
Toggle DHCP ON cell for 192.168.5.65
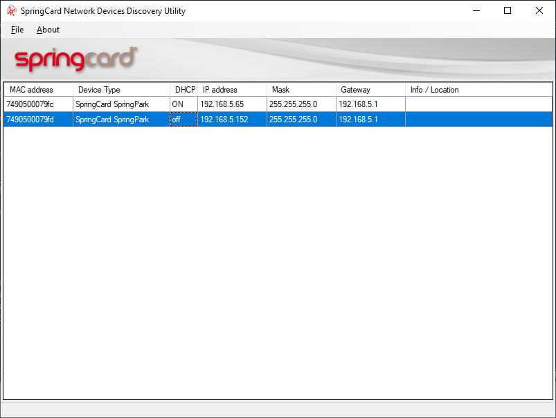coord(183,104)
